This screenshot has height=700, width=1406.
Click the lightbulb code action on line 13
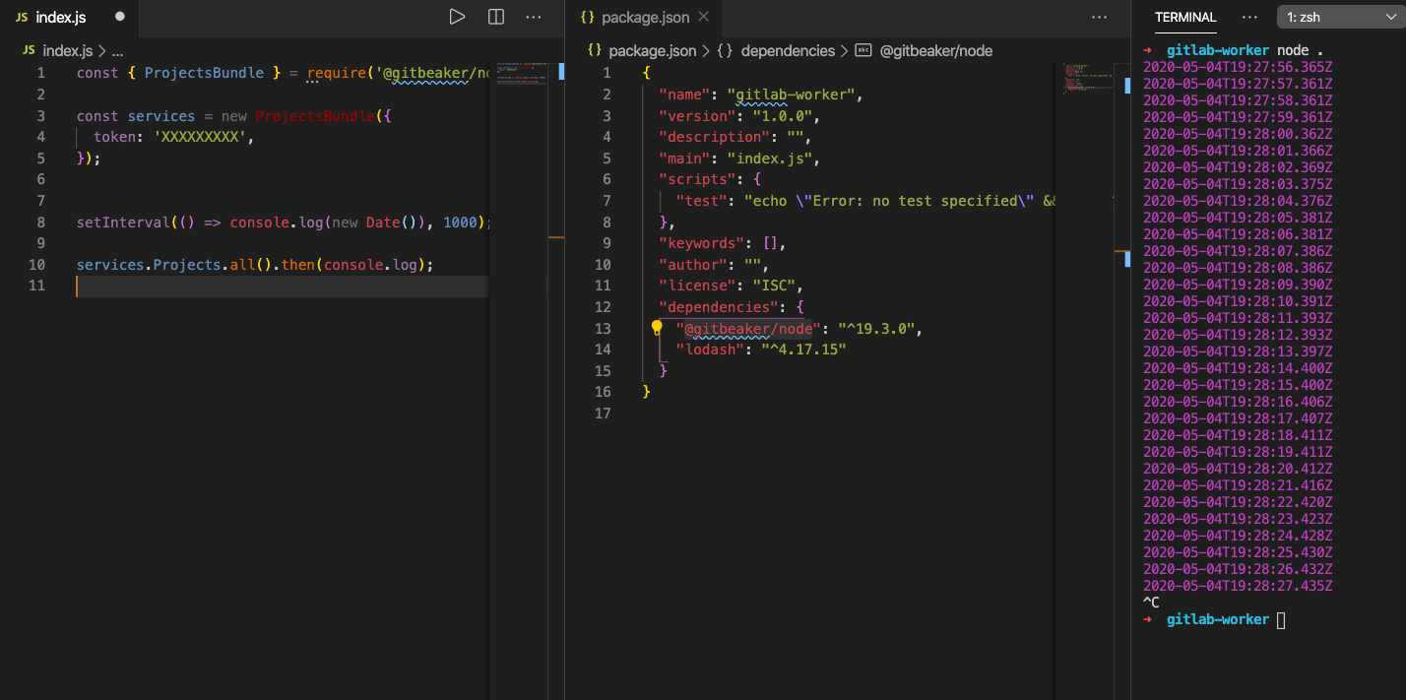point(656,325)
